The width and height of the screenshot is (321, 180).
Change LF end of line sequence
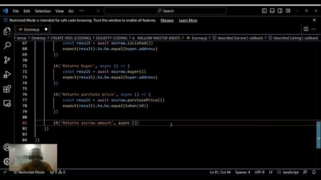[x=271, y=172]
